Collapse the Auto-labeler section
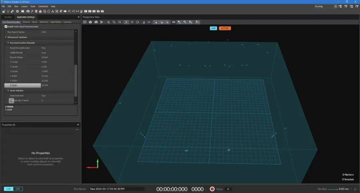Viewport: 360px width, 193px height. pyautogui.click(x=8, y=91)
